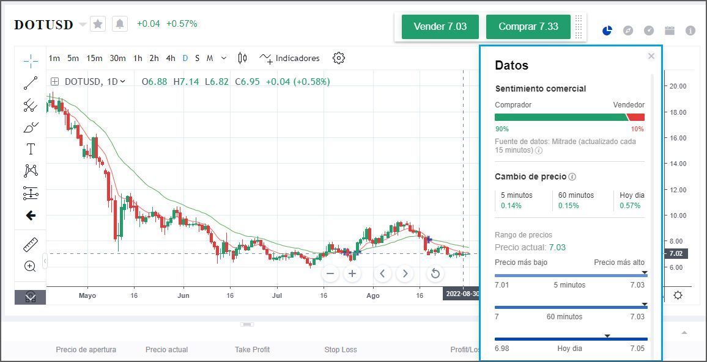The image size is (707, 362).
Task: Click the Vender 7.03 button
Action: 440,27
